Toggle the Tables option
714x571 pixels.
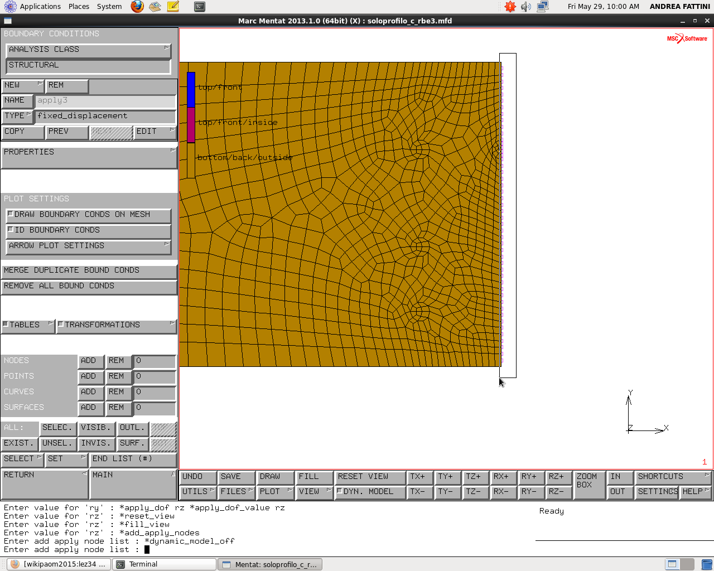tap(28, 325)
